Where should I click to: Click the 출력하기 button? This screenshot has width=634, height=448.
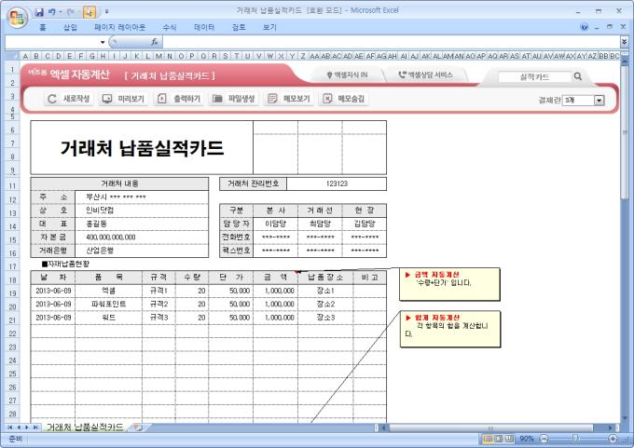179,99
